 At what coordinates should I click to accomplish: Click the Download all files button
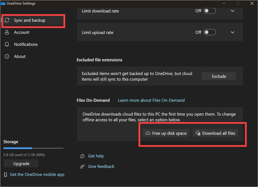point(215,133)
